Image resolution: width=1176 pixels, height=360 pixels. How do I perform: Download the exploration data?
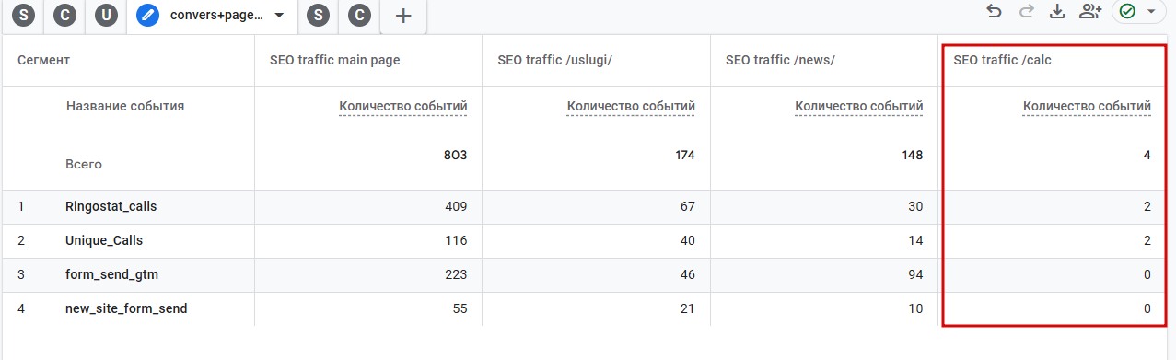1057,11
